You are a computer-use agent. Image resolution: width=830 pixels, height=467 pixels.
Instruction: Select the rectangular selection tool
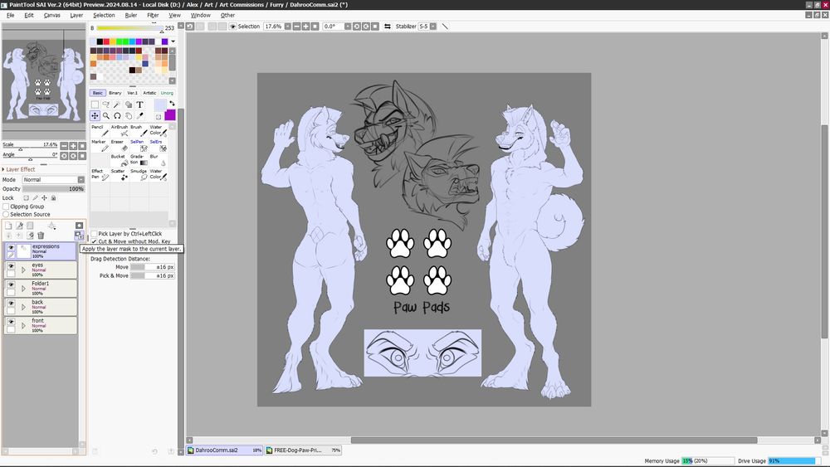pyautogui.click(x=95, y=105)
